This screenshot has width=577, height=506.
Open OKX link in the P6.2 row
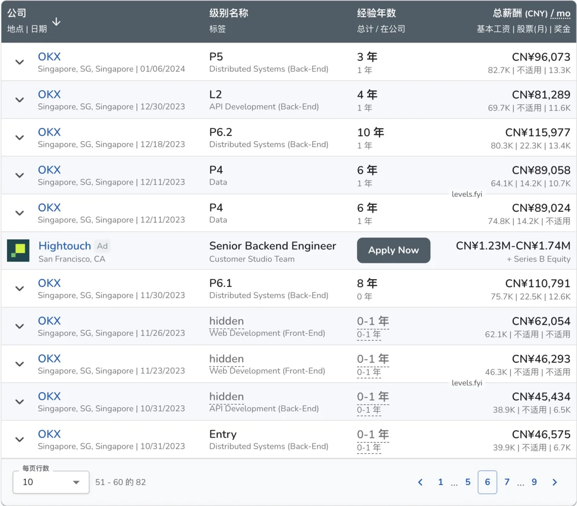tap(49, 132)
